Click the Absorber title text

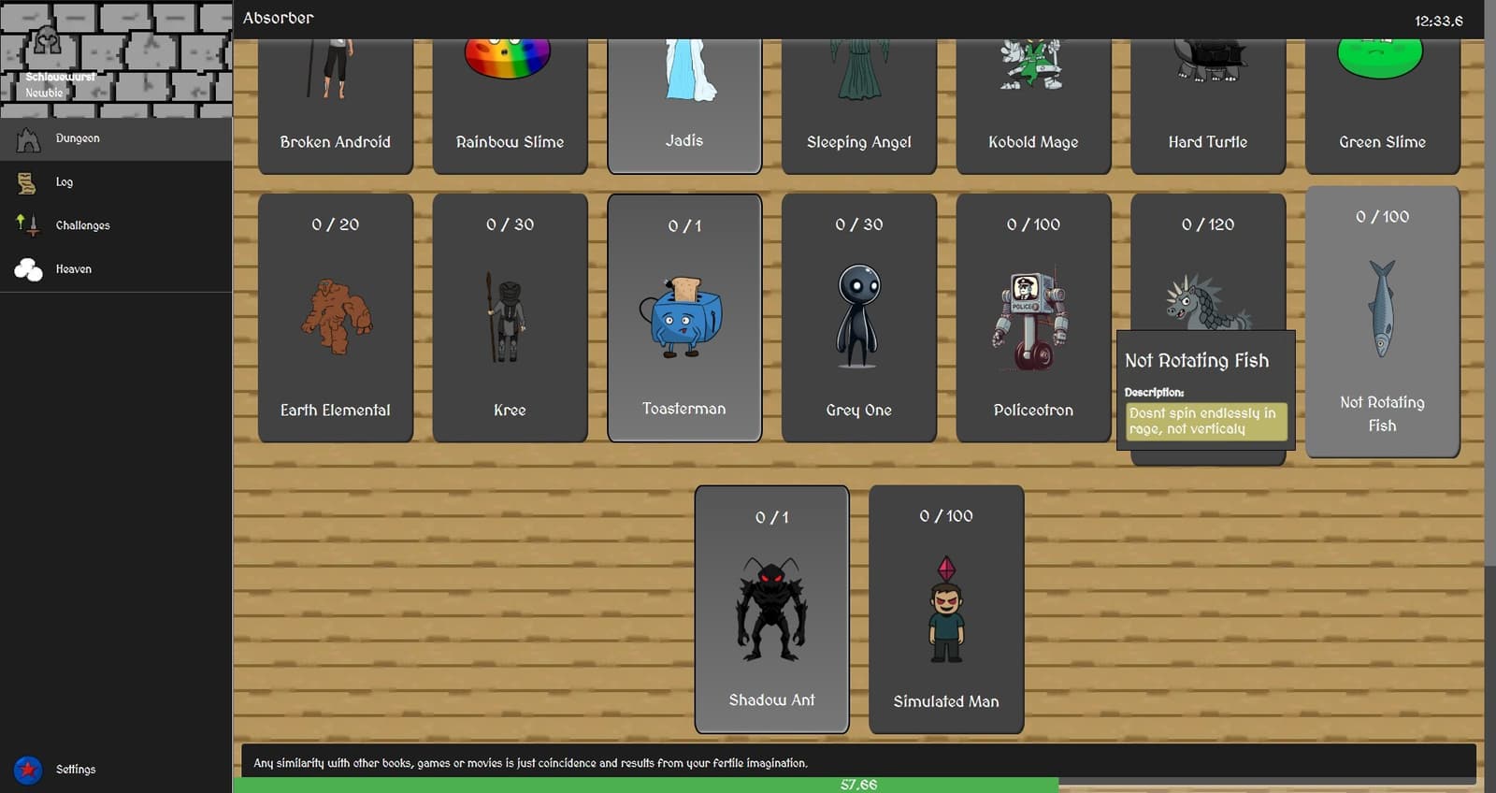coord(279,18)
